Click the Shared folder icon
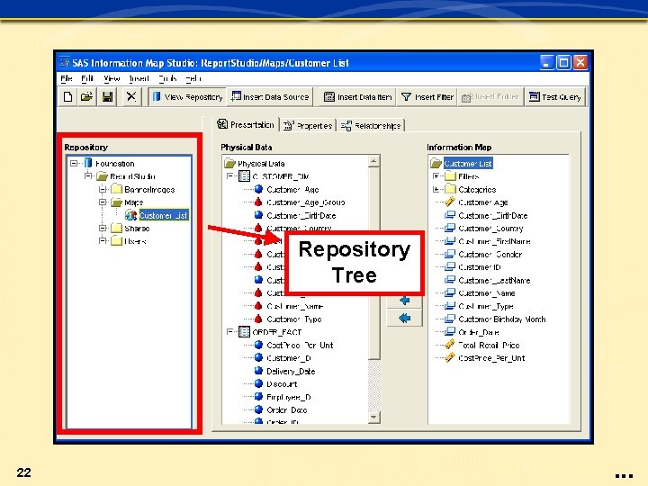Image resolution: width=648 pixels, height=486 pixels. pos(116,228)
